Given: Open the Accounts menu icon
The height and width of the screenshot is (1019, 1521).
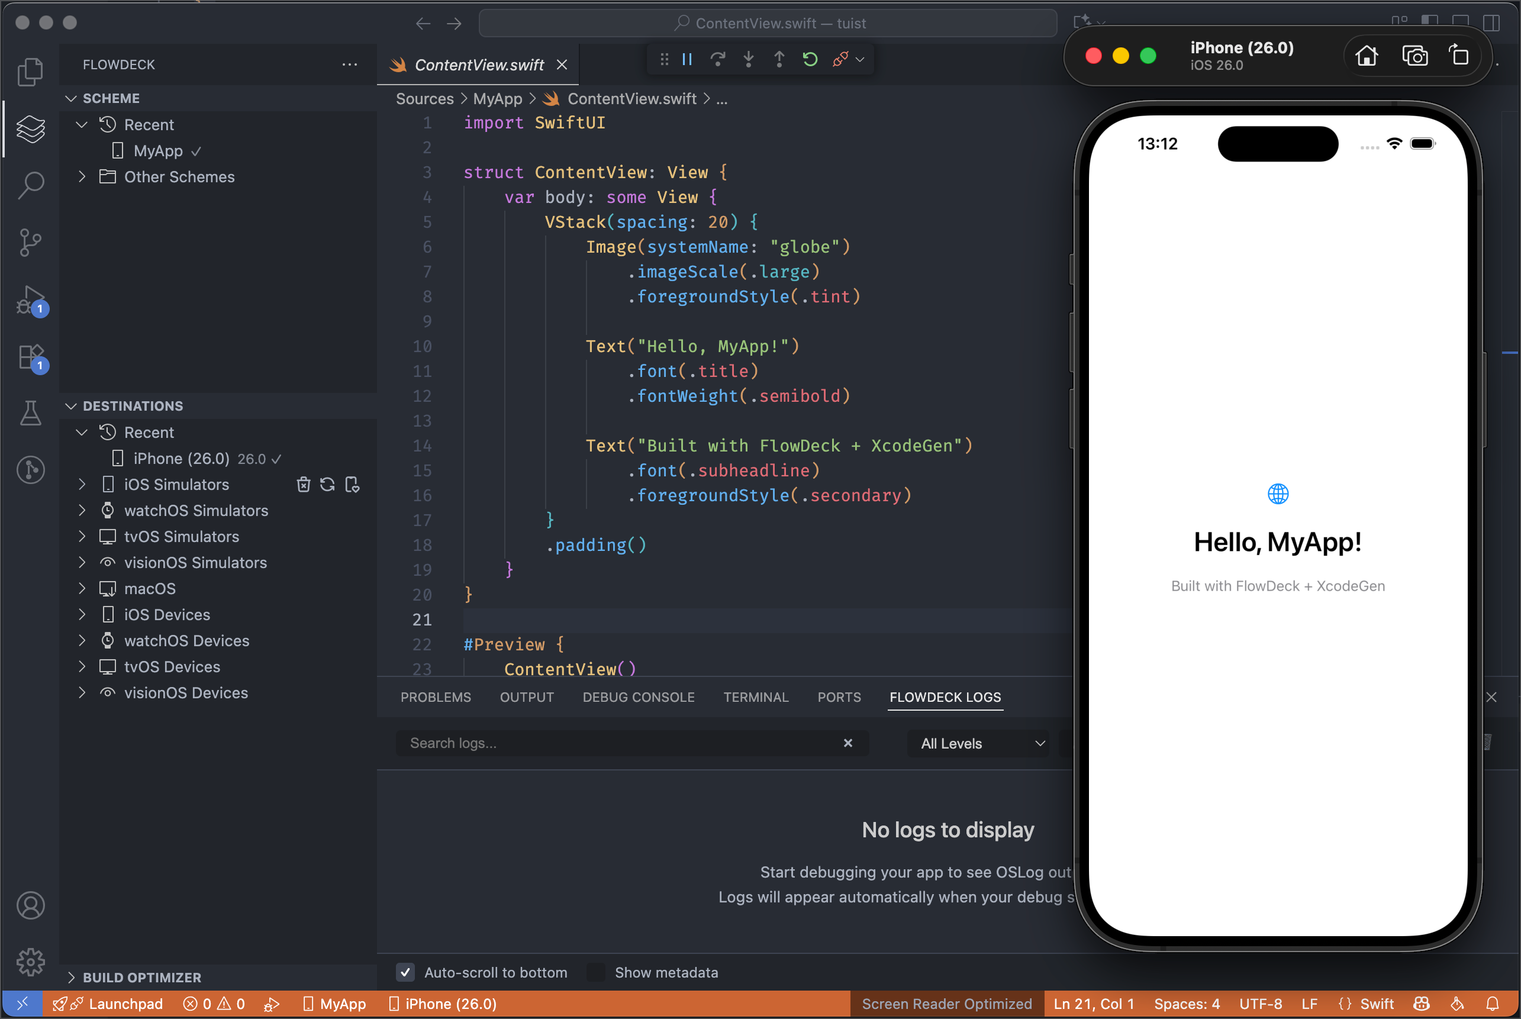Looking at the screenshot, I should [30, 905].
